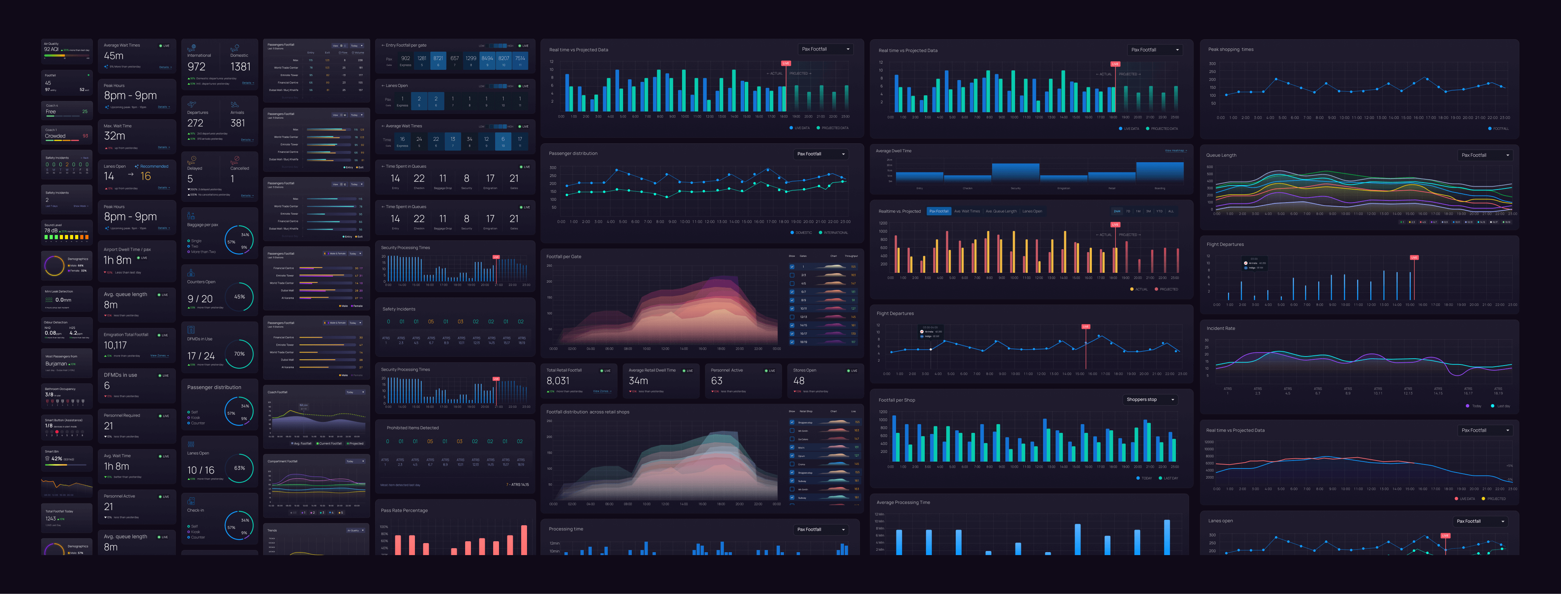Select Lanes Open tab in Realtime vs. Projected
Screen dimensions: 1561x594
pyautogui.click(x=1032, y=211)
